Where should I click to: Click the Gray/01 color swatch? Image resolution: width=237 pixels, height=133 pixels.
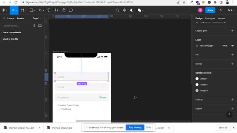pyautogui.click(x=197, y=79)
